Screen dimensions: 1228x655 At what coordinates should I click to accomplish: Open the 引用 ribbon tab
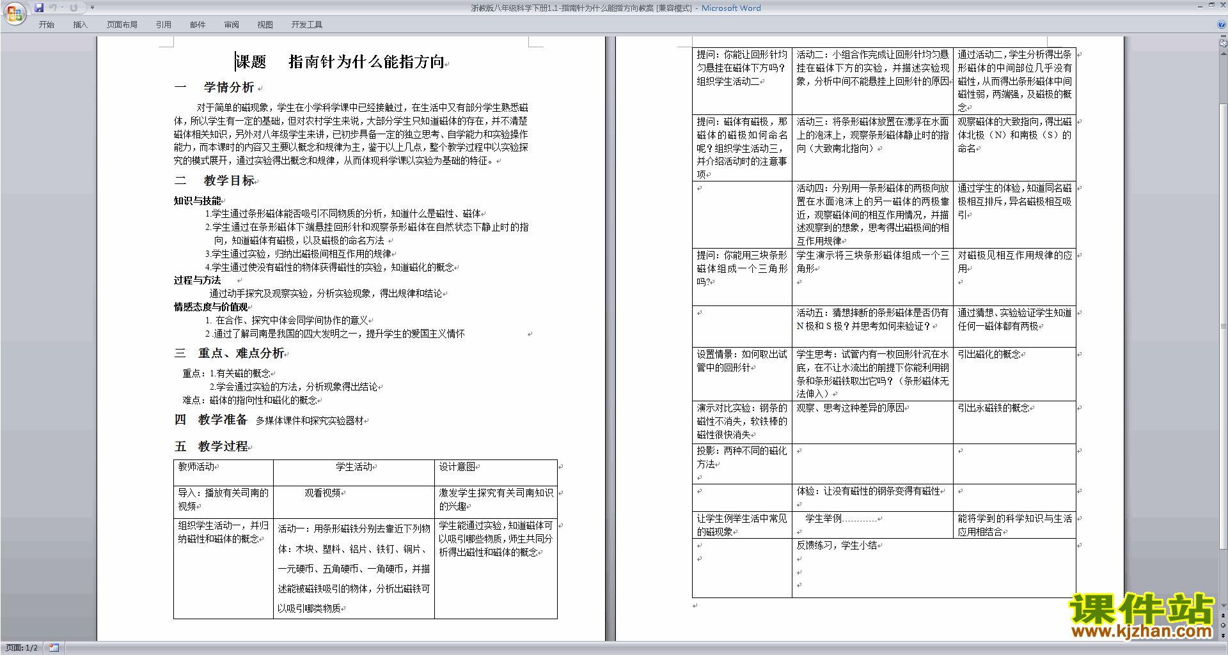(164, 24)
